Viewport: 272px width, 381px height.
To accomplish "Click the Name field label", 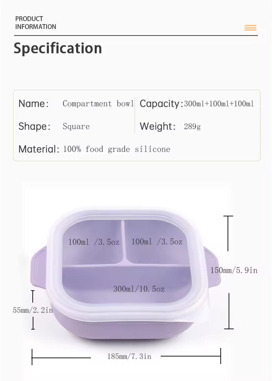I will click(x=33, y=104).
